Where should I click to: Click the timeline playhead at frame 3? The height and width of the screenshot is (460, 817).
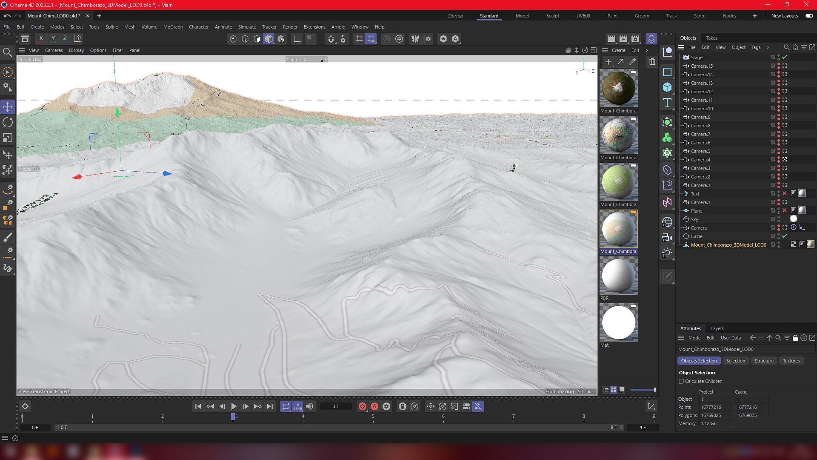coord(233,417)
